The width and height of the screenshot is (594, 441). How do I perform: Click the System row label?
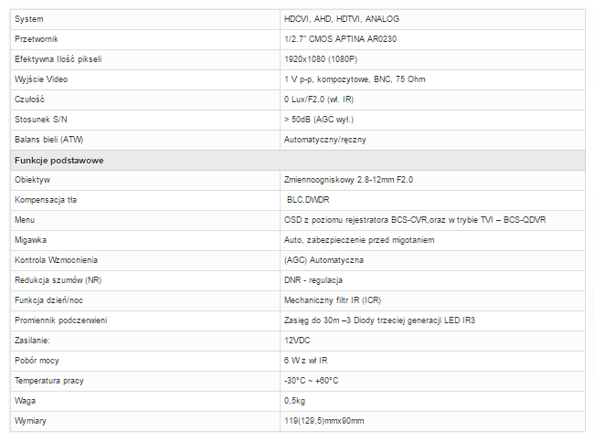[x=29, y=19]
